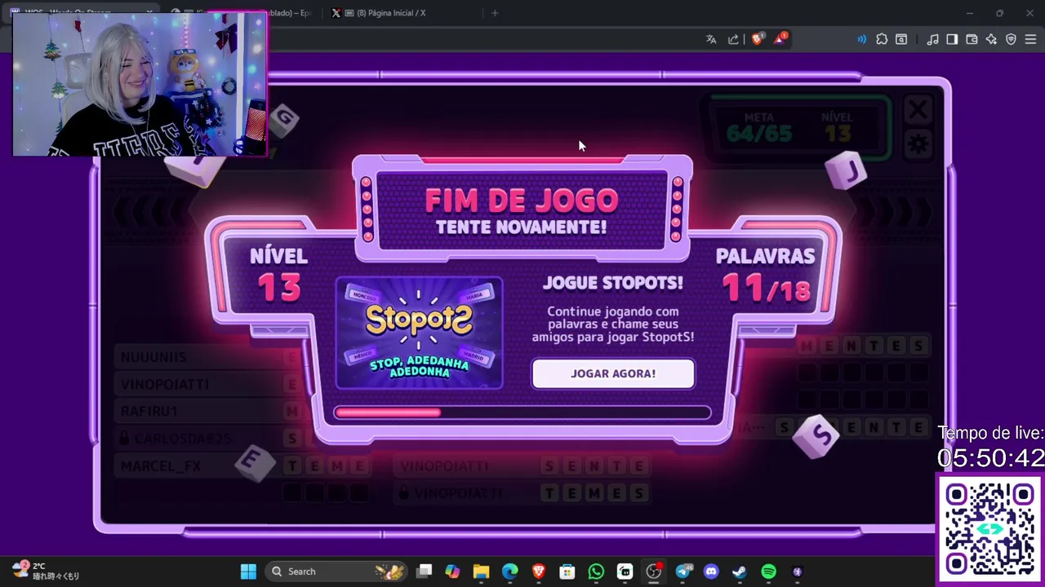Open the Leo AI sparkle icon
The width and height of the screenshot is (1045, 587).
[x=991, y=39]
